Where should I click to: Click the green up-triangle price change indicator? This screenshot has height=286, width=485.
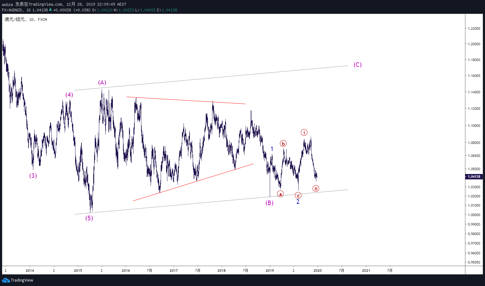pyautogui.click(x=50, y=9)
